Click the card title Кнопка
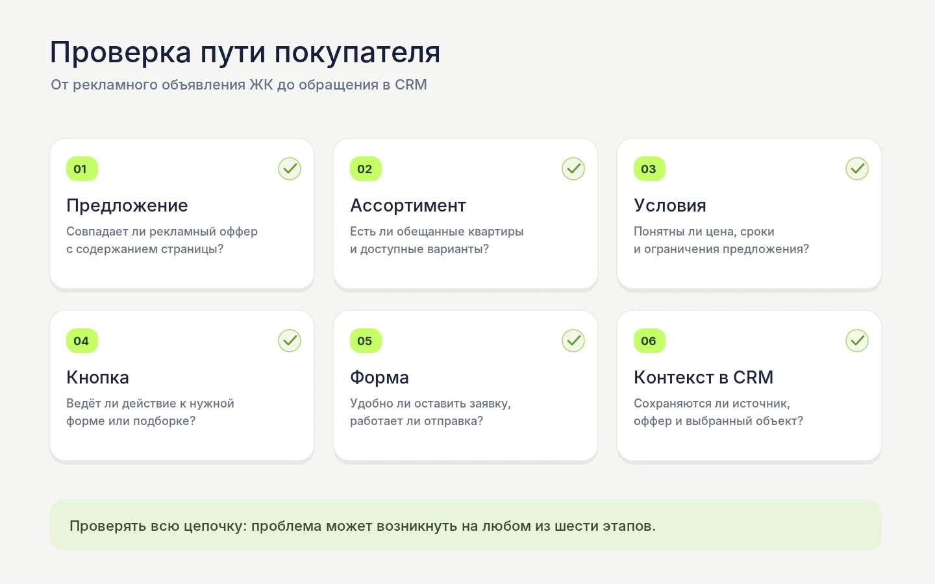The height and width of the screenshot is (584, 935). pyautogui.click(x=97, y=378)
